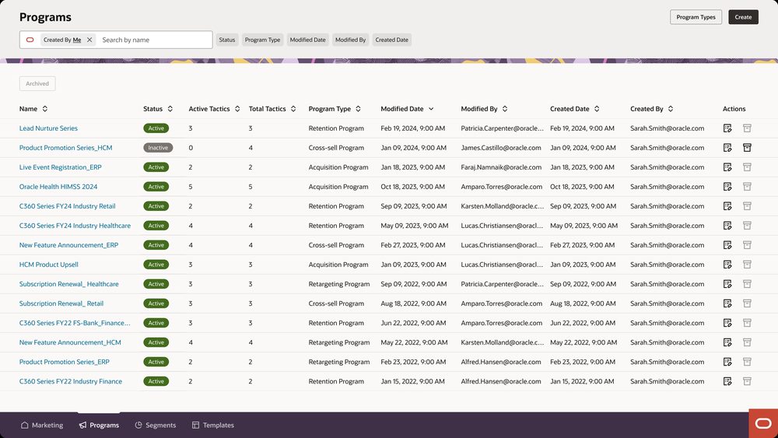The image size is (778, 438).
Task: Edit the Product Promotion Series_HCM program
Action: (727, 147)
